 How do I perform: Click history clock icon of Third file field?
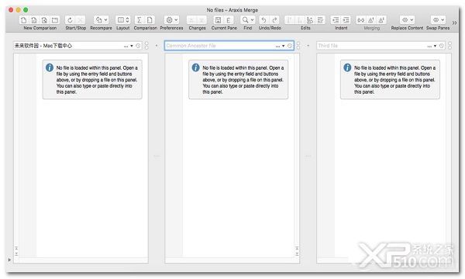442,46
